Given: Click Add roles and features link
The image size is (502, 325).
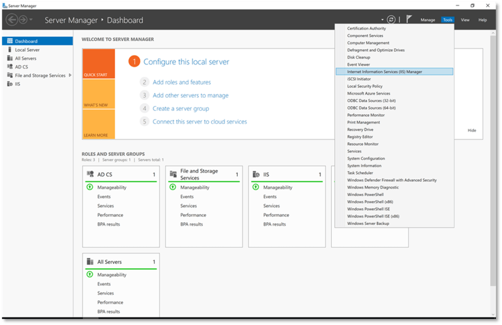Looking at the screenshot, I should [x=181, y=82].
